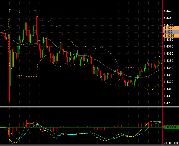Image resolution: width=179 pixels, height=146 pixels.
Task: Click the 1.4360 price axis label
Action: pyautogui.click(x=169, y=54)
